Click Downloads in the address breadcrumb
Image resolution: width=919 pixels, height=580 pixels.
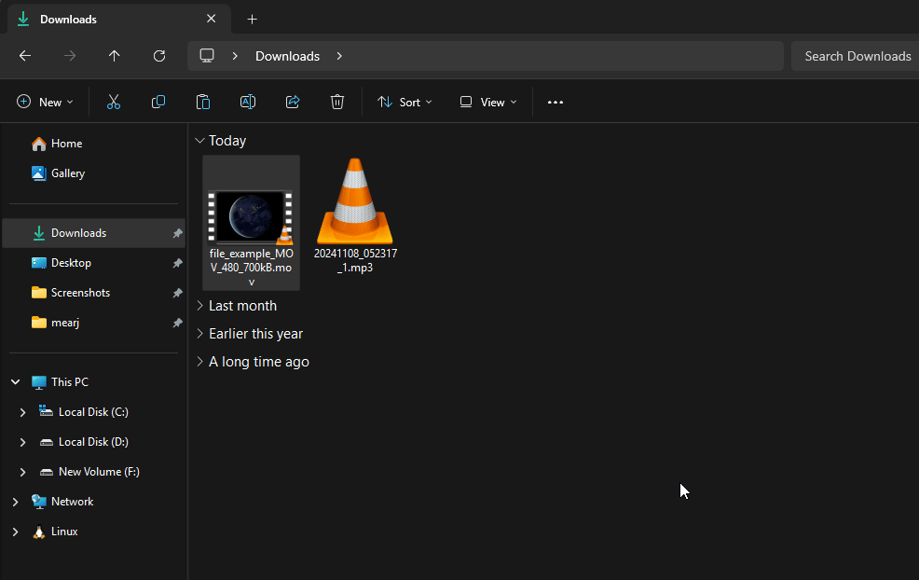click(x=287, y=56)
